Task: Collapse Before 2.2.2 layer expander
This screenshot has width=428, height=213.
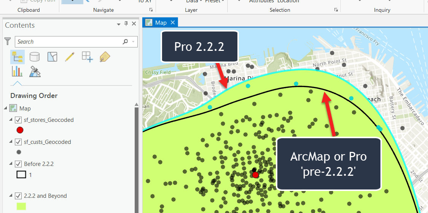Action: [11, 164]
